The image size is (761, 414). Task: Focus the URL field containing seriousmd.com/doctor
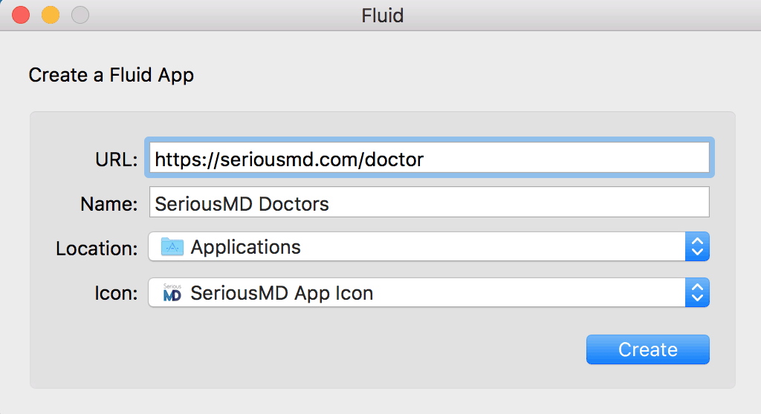pyautogui.click(x=429, y=157)
